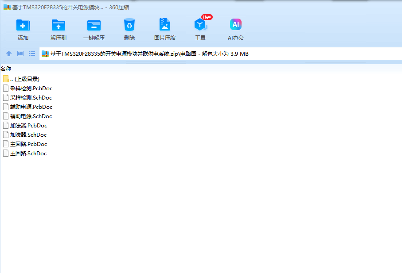Screen dimensions: 402x273
Task: Click the file icon beside 加法器.SchDoc
Action: (6, 135)
